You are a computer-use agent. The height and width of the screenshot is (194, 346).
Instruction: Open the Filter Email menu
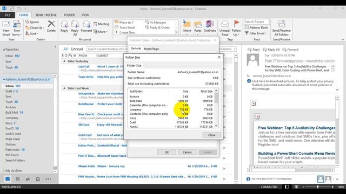coord(256,33)
